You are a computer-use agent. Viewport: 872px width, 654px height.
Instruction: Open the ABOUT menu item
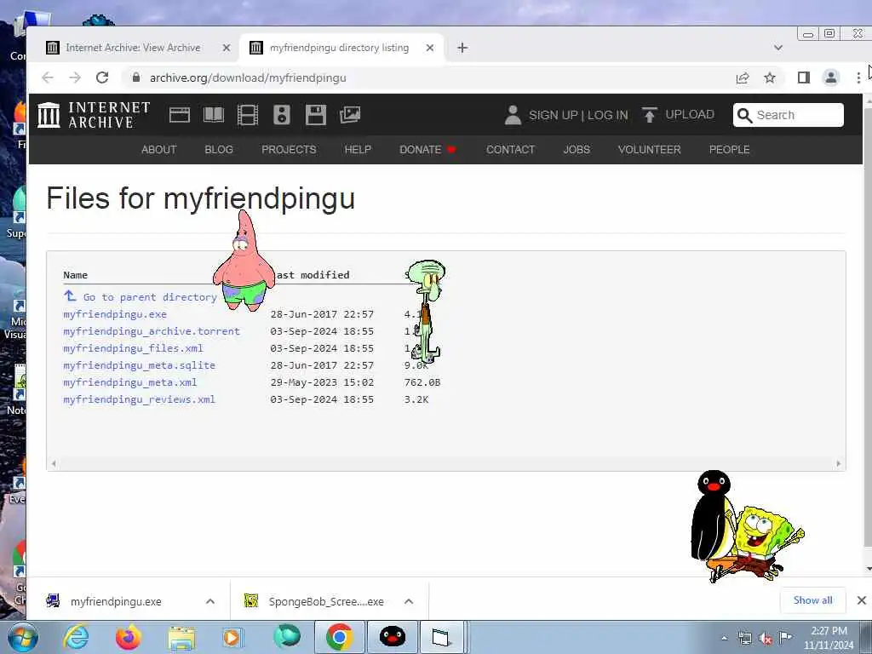coord(158,150)
